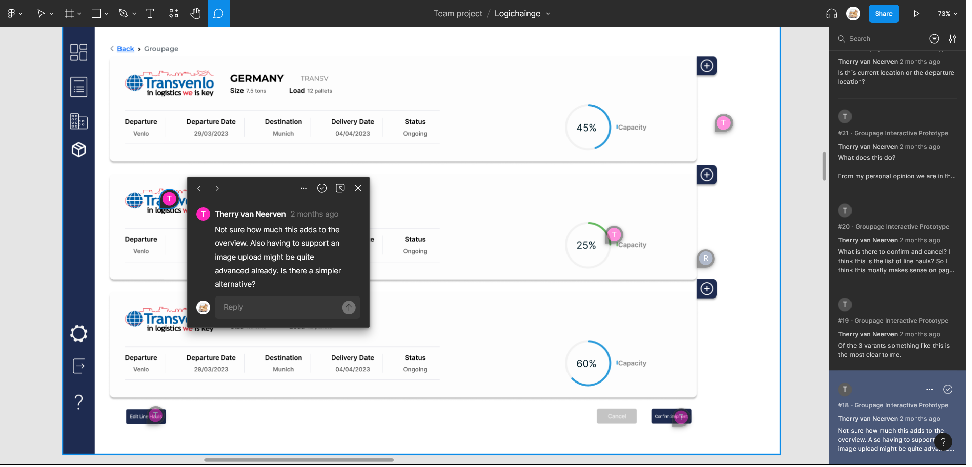
Task: Select the Text tool in toolbar
Action: tap(150, 14)
